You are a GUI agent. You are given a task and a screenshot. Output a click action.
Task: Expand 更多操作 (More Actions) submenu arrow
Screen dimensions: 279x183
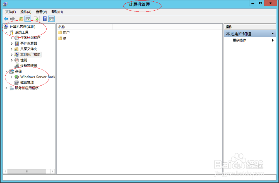273,40
